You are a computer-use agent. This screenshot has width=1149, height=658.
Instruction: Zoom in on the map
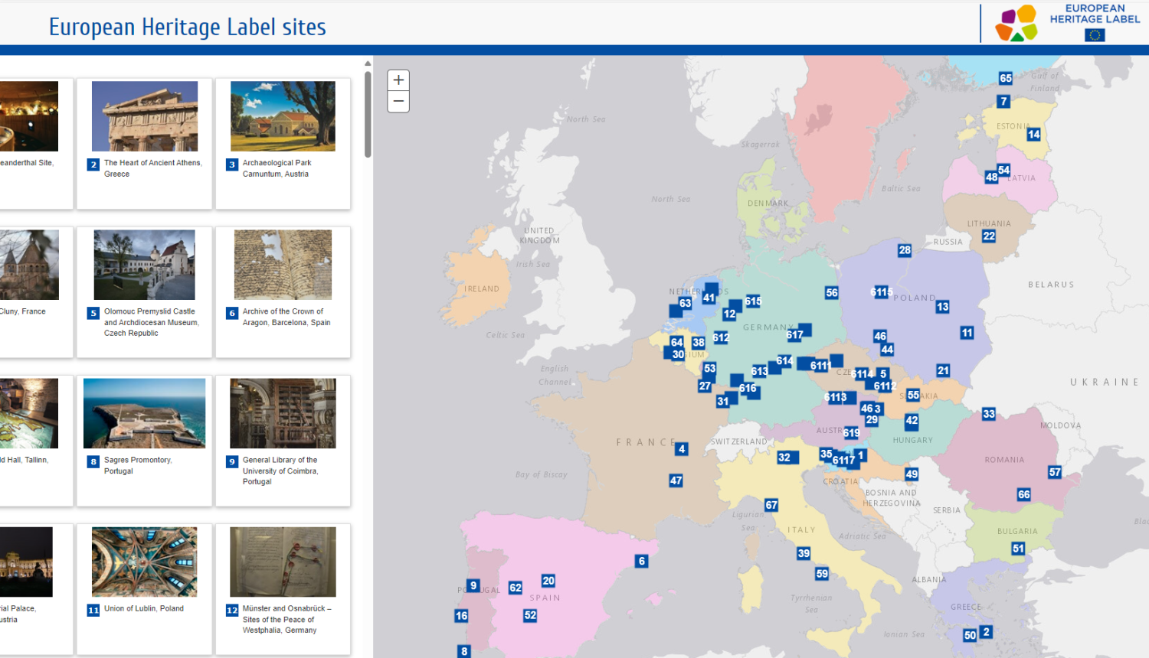[398, 80]
